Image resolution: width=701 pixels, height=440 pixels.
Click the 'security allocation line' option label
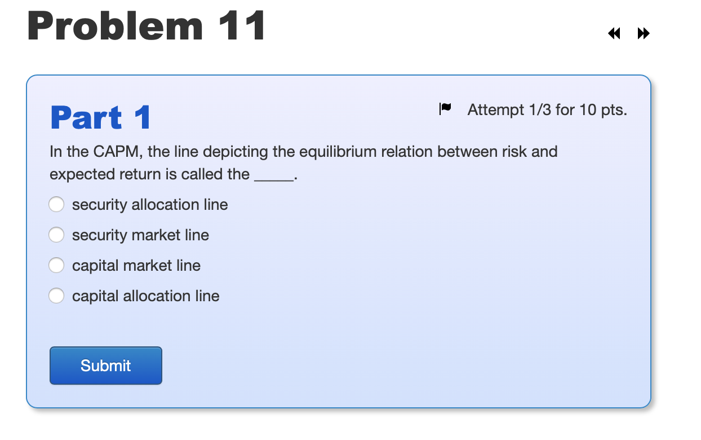(x=149, y=204)
